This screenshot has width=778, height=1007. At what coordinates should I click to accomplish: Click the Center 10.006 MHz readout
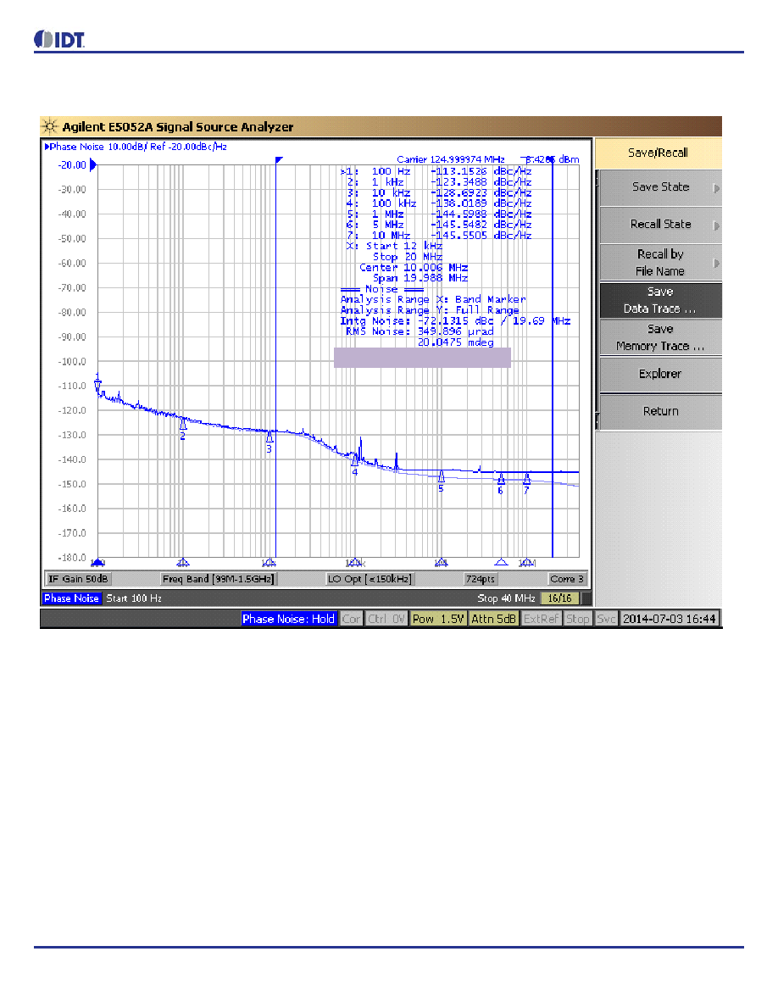click(414, 267)
